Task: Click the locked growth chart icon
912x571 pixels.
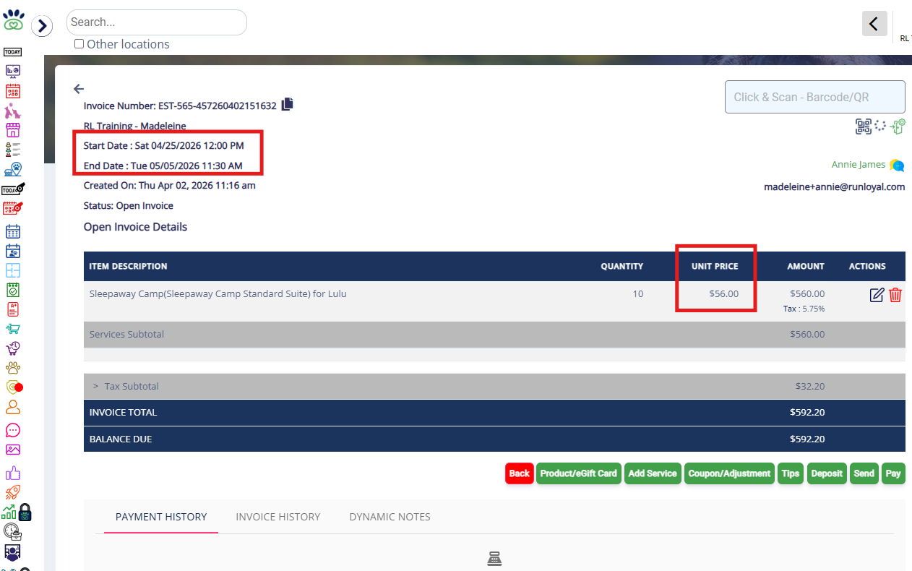Action: [17, 512]
